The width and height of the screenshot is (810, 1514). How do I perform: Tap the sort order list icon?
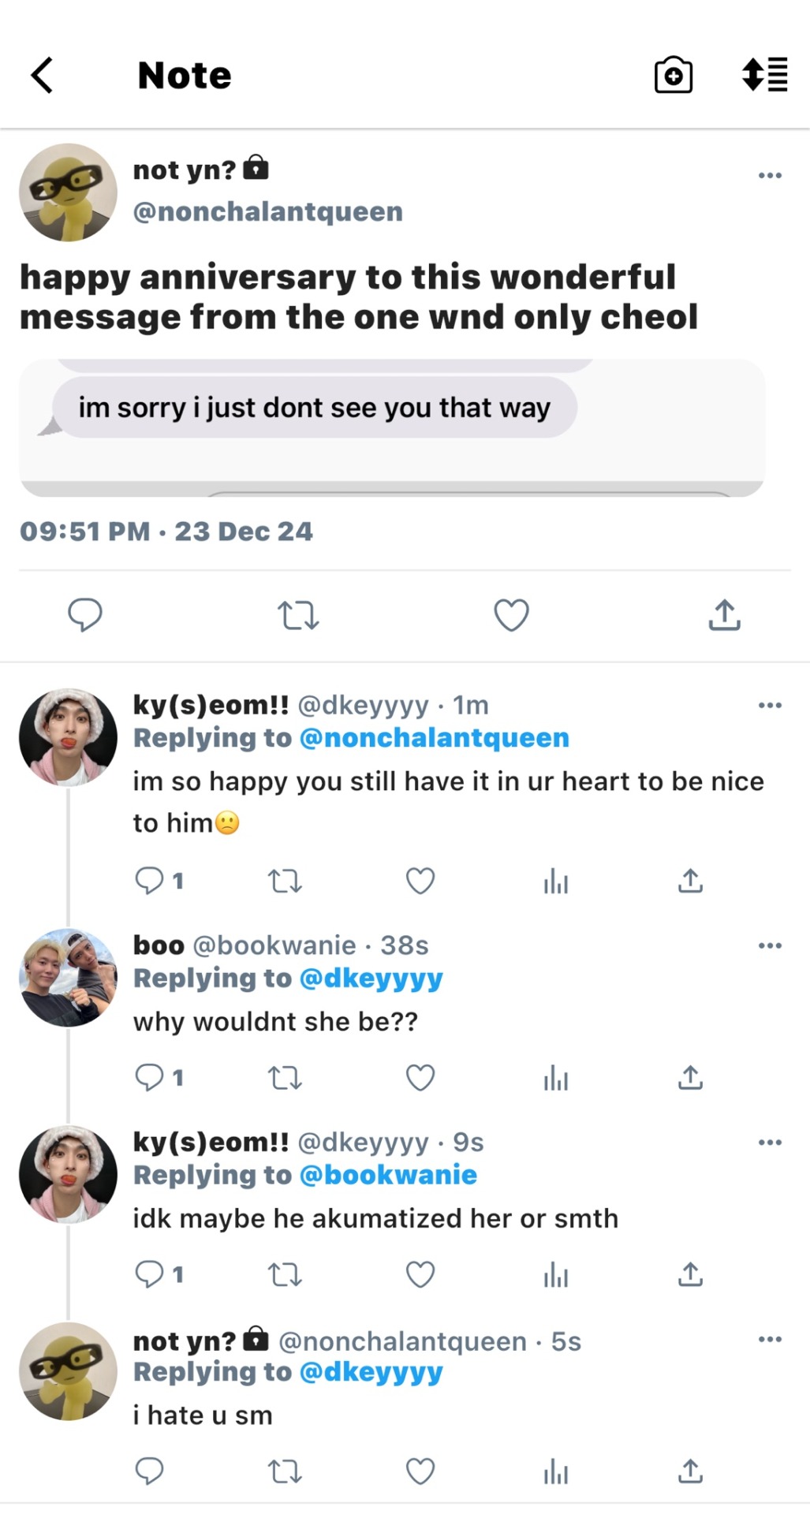coord(764,75)
